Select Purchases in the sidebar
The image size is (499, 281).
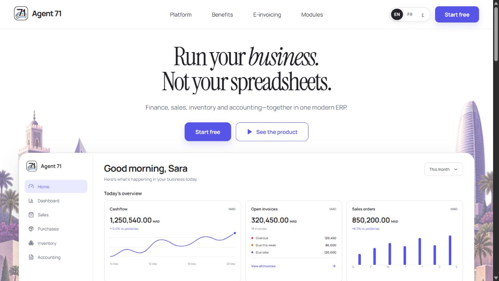click(x=56, y=229)
